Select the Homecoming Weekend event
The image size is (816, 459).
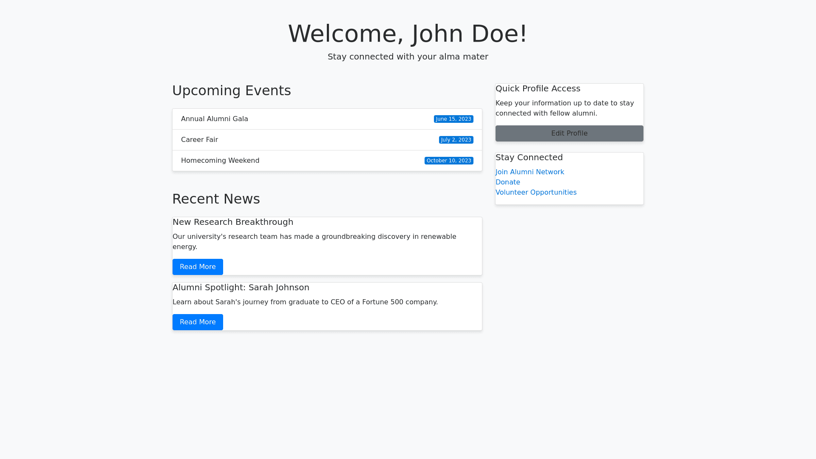(220, 161)
